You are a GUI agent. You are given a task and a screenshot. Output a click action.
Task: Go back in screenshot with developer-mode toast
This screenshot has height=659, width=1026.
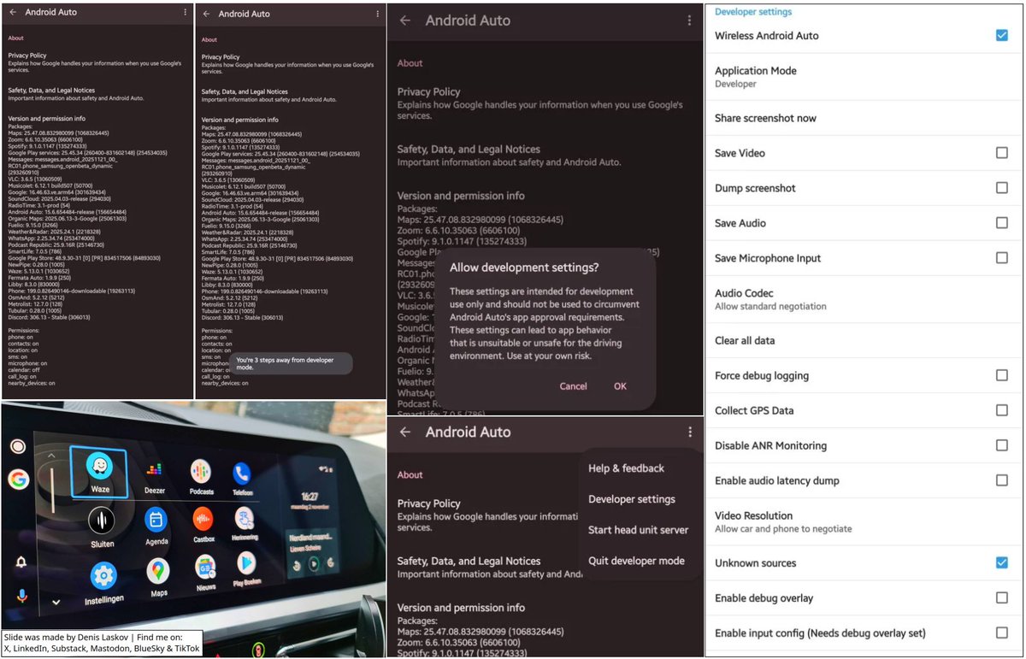pos(206,14)
